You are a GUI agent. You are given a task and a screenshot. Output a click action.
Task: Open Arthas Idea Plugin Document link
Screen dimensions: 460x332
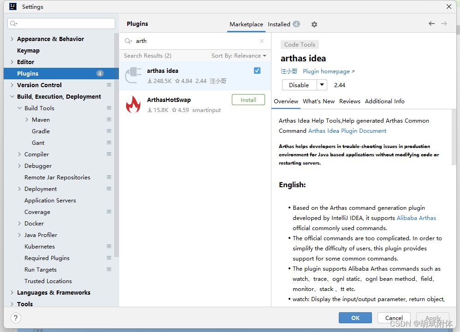tap(348, 131)
